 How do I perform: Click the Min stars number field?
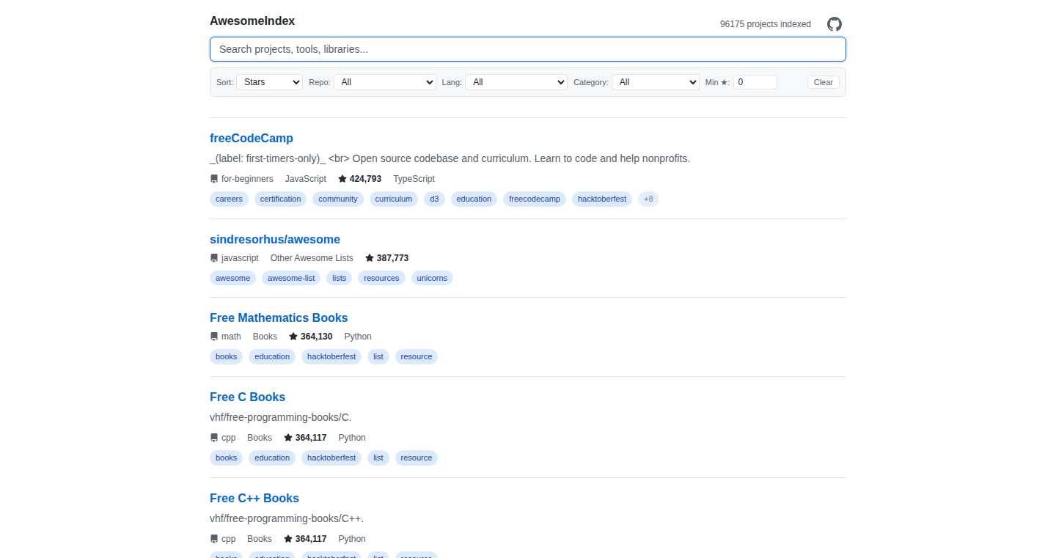(755, 82)
